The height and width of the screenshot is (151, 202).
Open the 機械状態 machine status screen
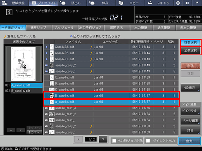click(x=14, y=3)
